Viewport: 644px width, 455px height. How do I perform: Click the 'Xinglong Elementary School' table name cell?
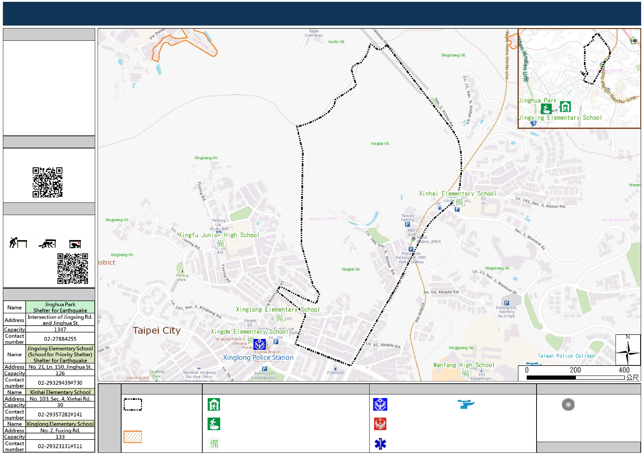pos(60,424)
